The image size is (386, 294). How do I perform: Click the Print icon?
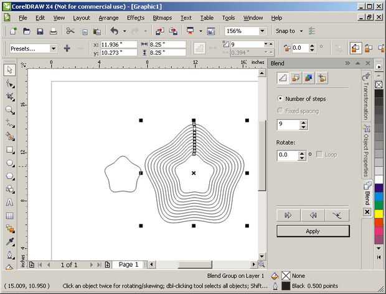(53, 31)
